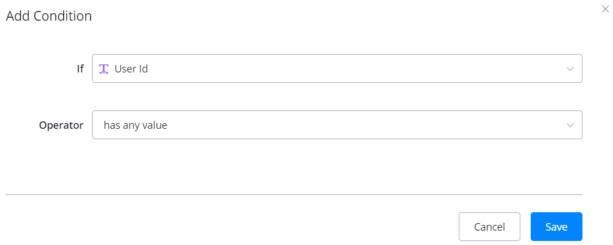Show the property list via the If chevron
Image resolution: width=613 pixels, height=245 pixels.
(570, 69)
